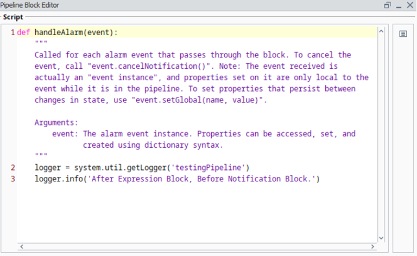Minimize the Pipeline Block Editor panel
The height and width of the screenshot is (256, 417).
click(399, 5)
